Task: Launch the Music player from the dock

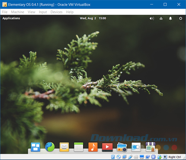Action: click(93, 147)
